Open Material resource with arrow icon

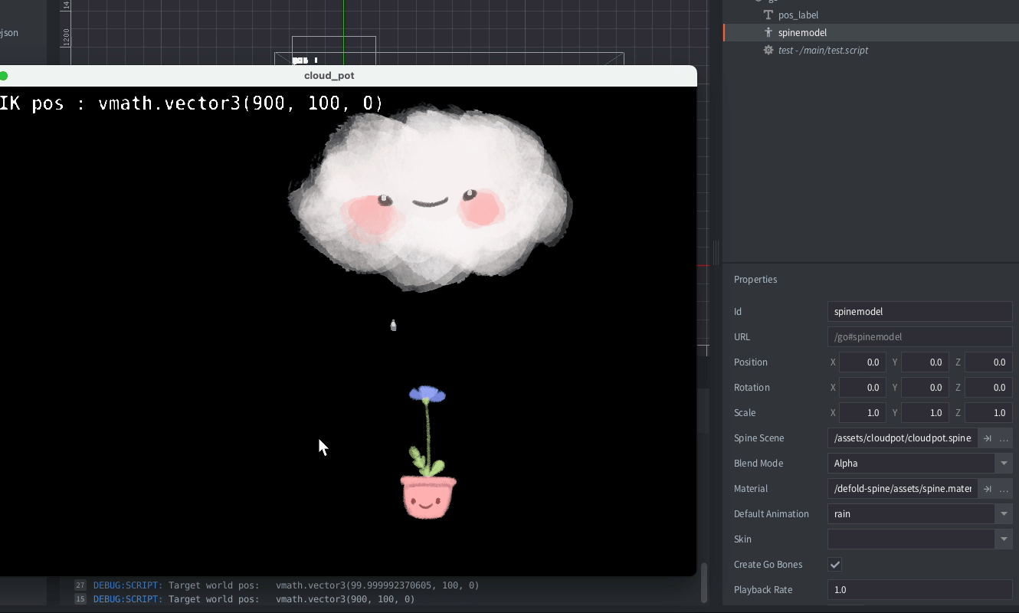point(988,489)
